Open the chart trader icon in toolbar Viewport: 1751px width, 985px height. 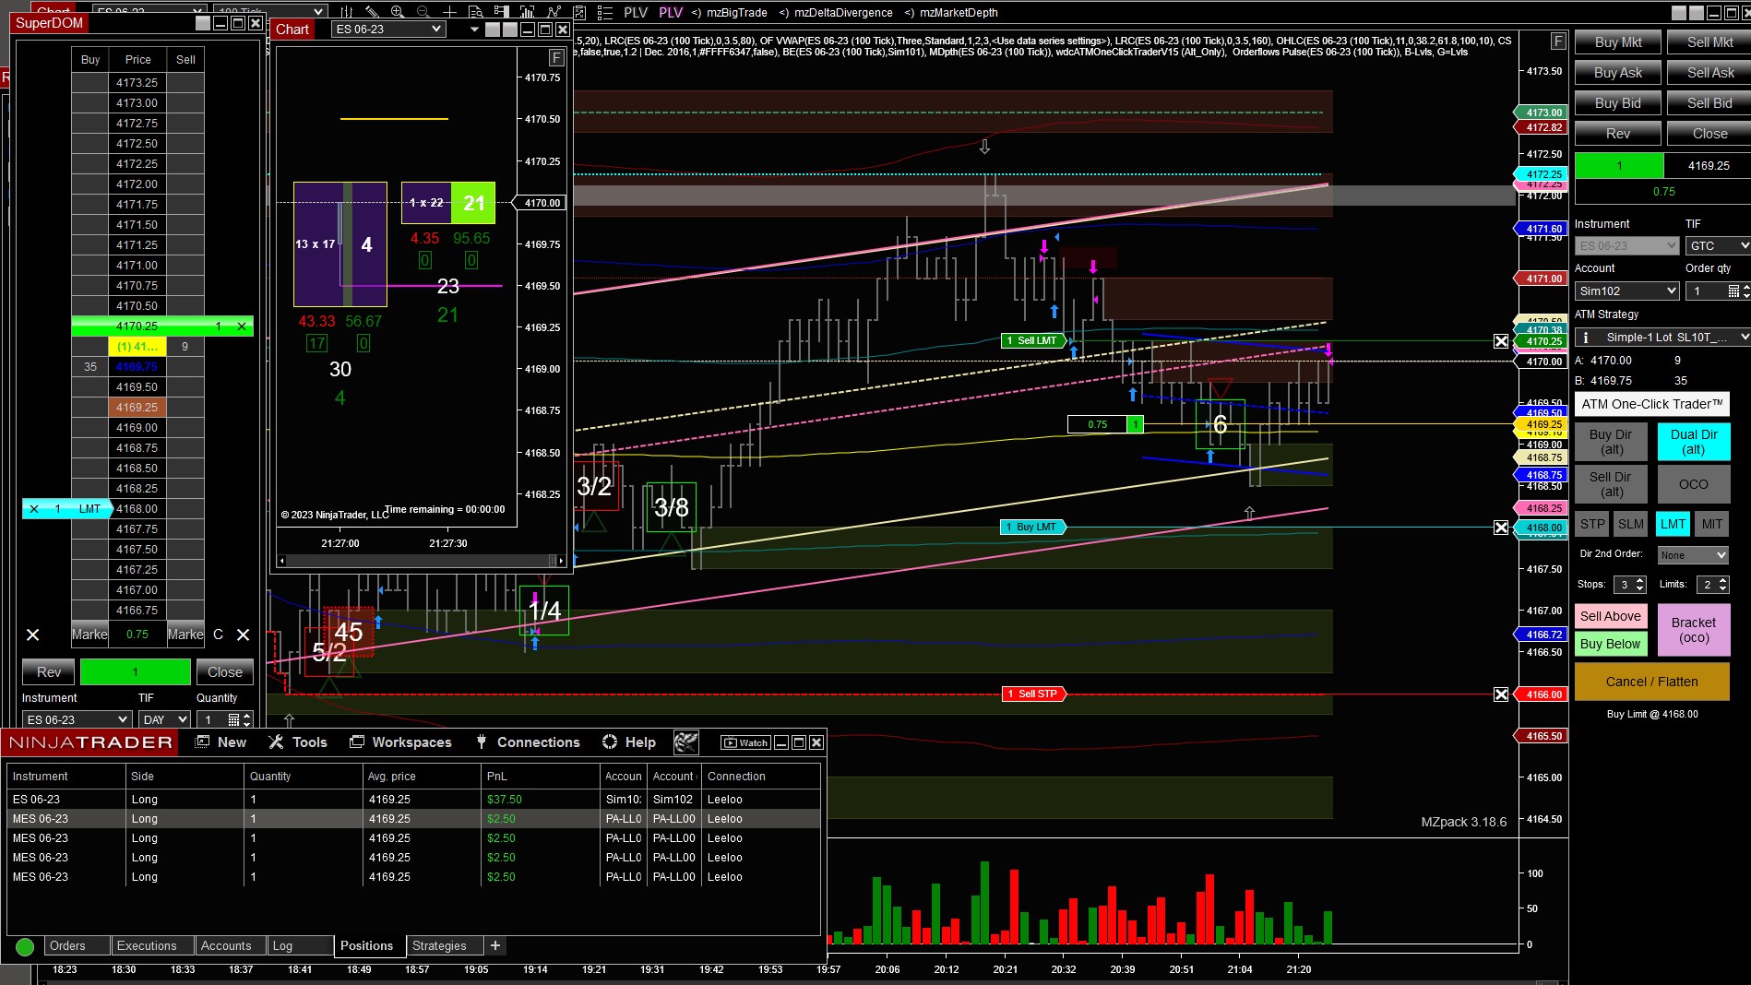coord(501,12)
